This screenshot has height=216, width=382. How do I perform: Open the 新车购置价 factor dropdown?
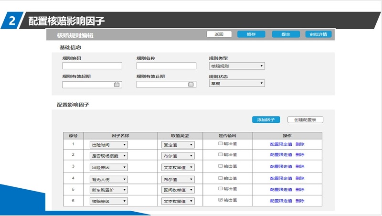point(109,190)
